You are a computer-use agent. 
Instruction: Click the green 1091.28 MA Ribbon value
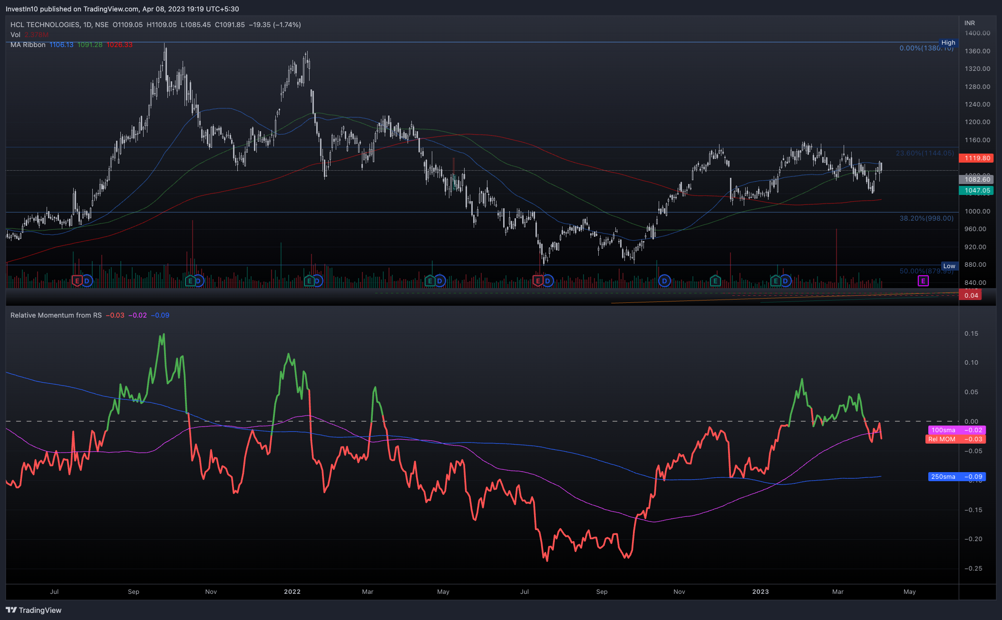90,45
